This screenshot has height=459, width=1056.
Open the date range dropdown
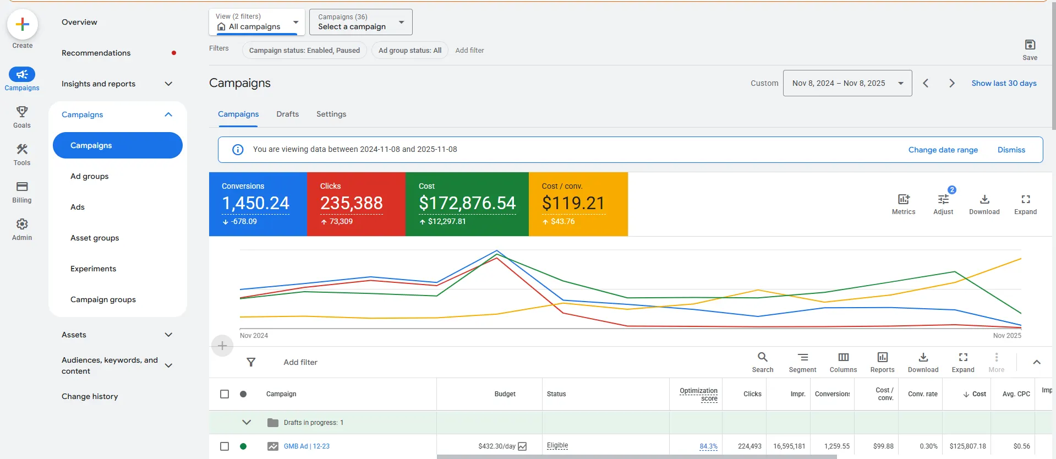pos(847,83)
